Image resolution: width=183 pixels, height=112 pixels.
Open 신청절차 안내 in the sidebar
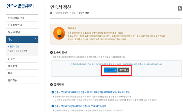pos(22,25)
